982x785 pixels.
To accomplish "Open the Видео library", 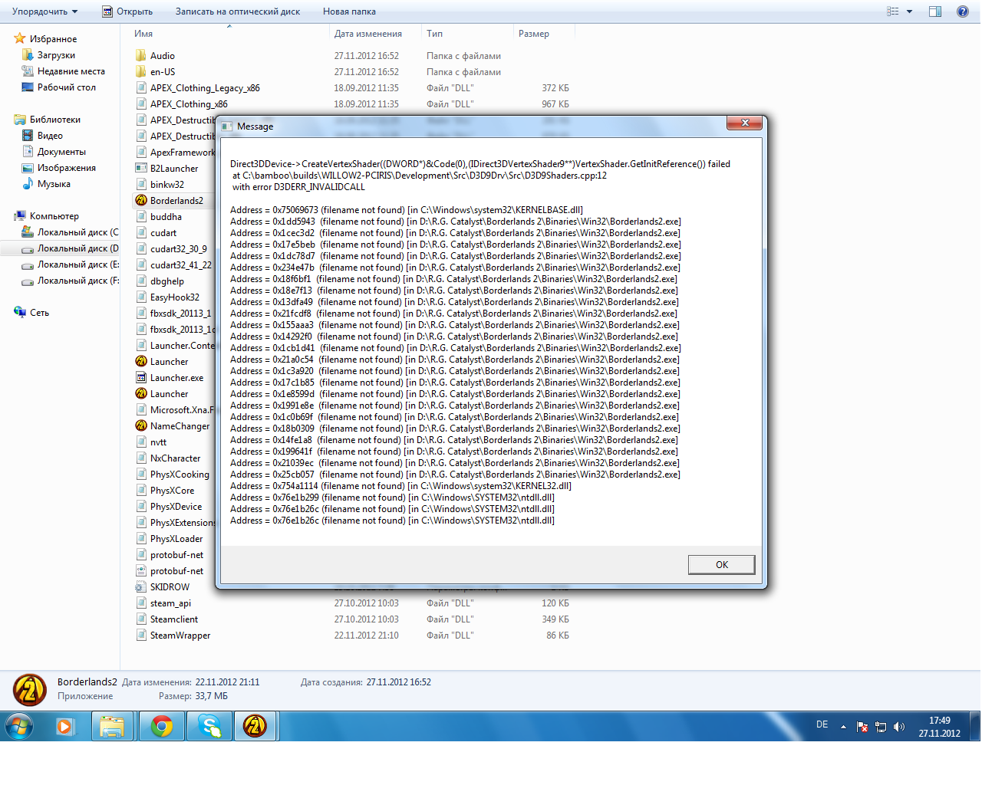I will [50, 136].
